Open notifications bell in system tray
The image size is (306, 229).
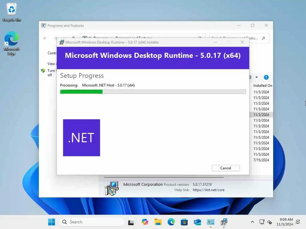click(x=298, y=222)
